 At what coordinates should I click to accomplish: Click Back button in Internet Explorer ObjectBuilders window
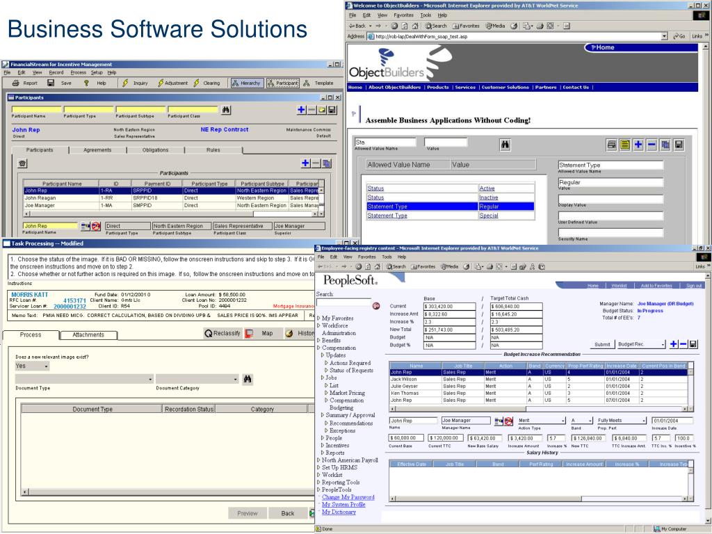357,26
